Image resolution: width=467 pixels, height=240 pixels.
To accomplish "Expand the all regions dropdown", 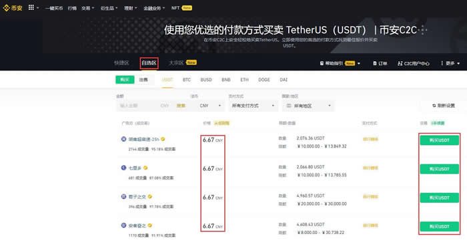I will coord(308,106).
